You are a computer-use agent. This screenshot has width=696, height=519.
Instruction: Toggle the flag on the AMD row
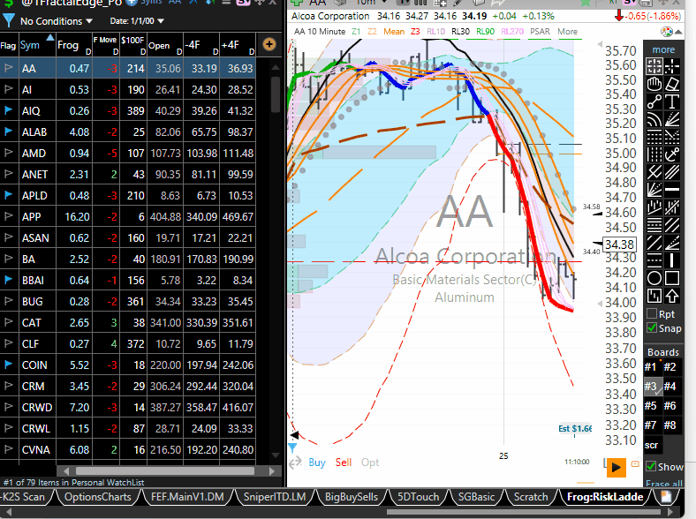[x=9, y=153]
